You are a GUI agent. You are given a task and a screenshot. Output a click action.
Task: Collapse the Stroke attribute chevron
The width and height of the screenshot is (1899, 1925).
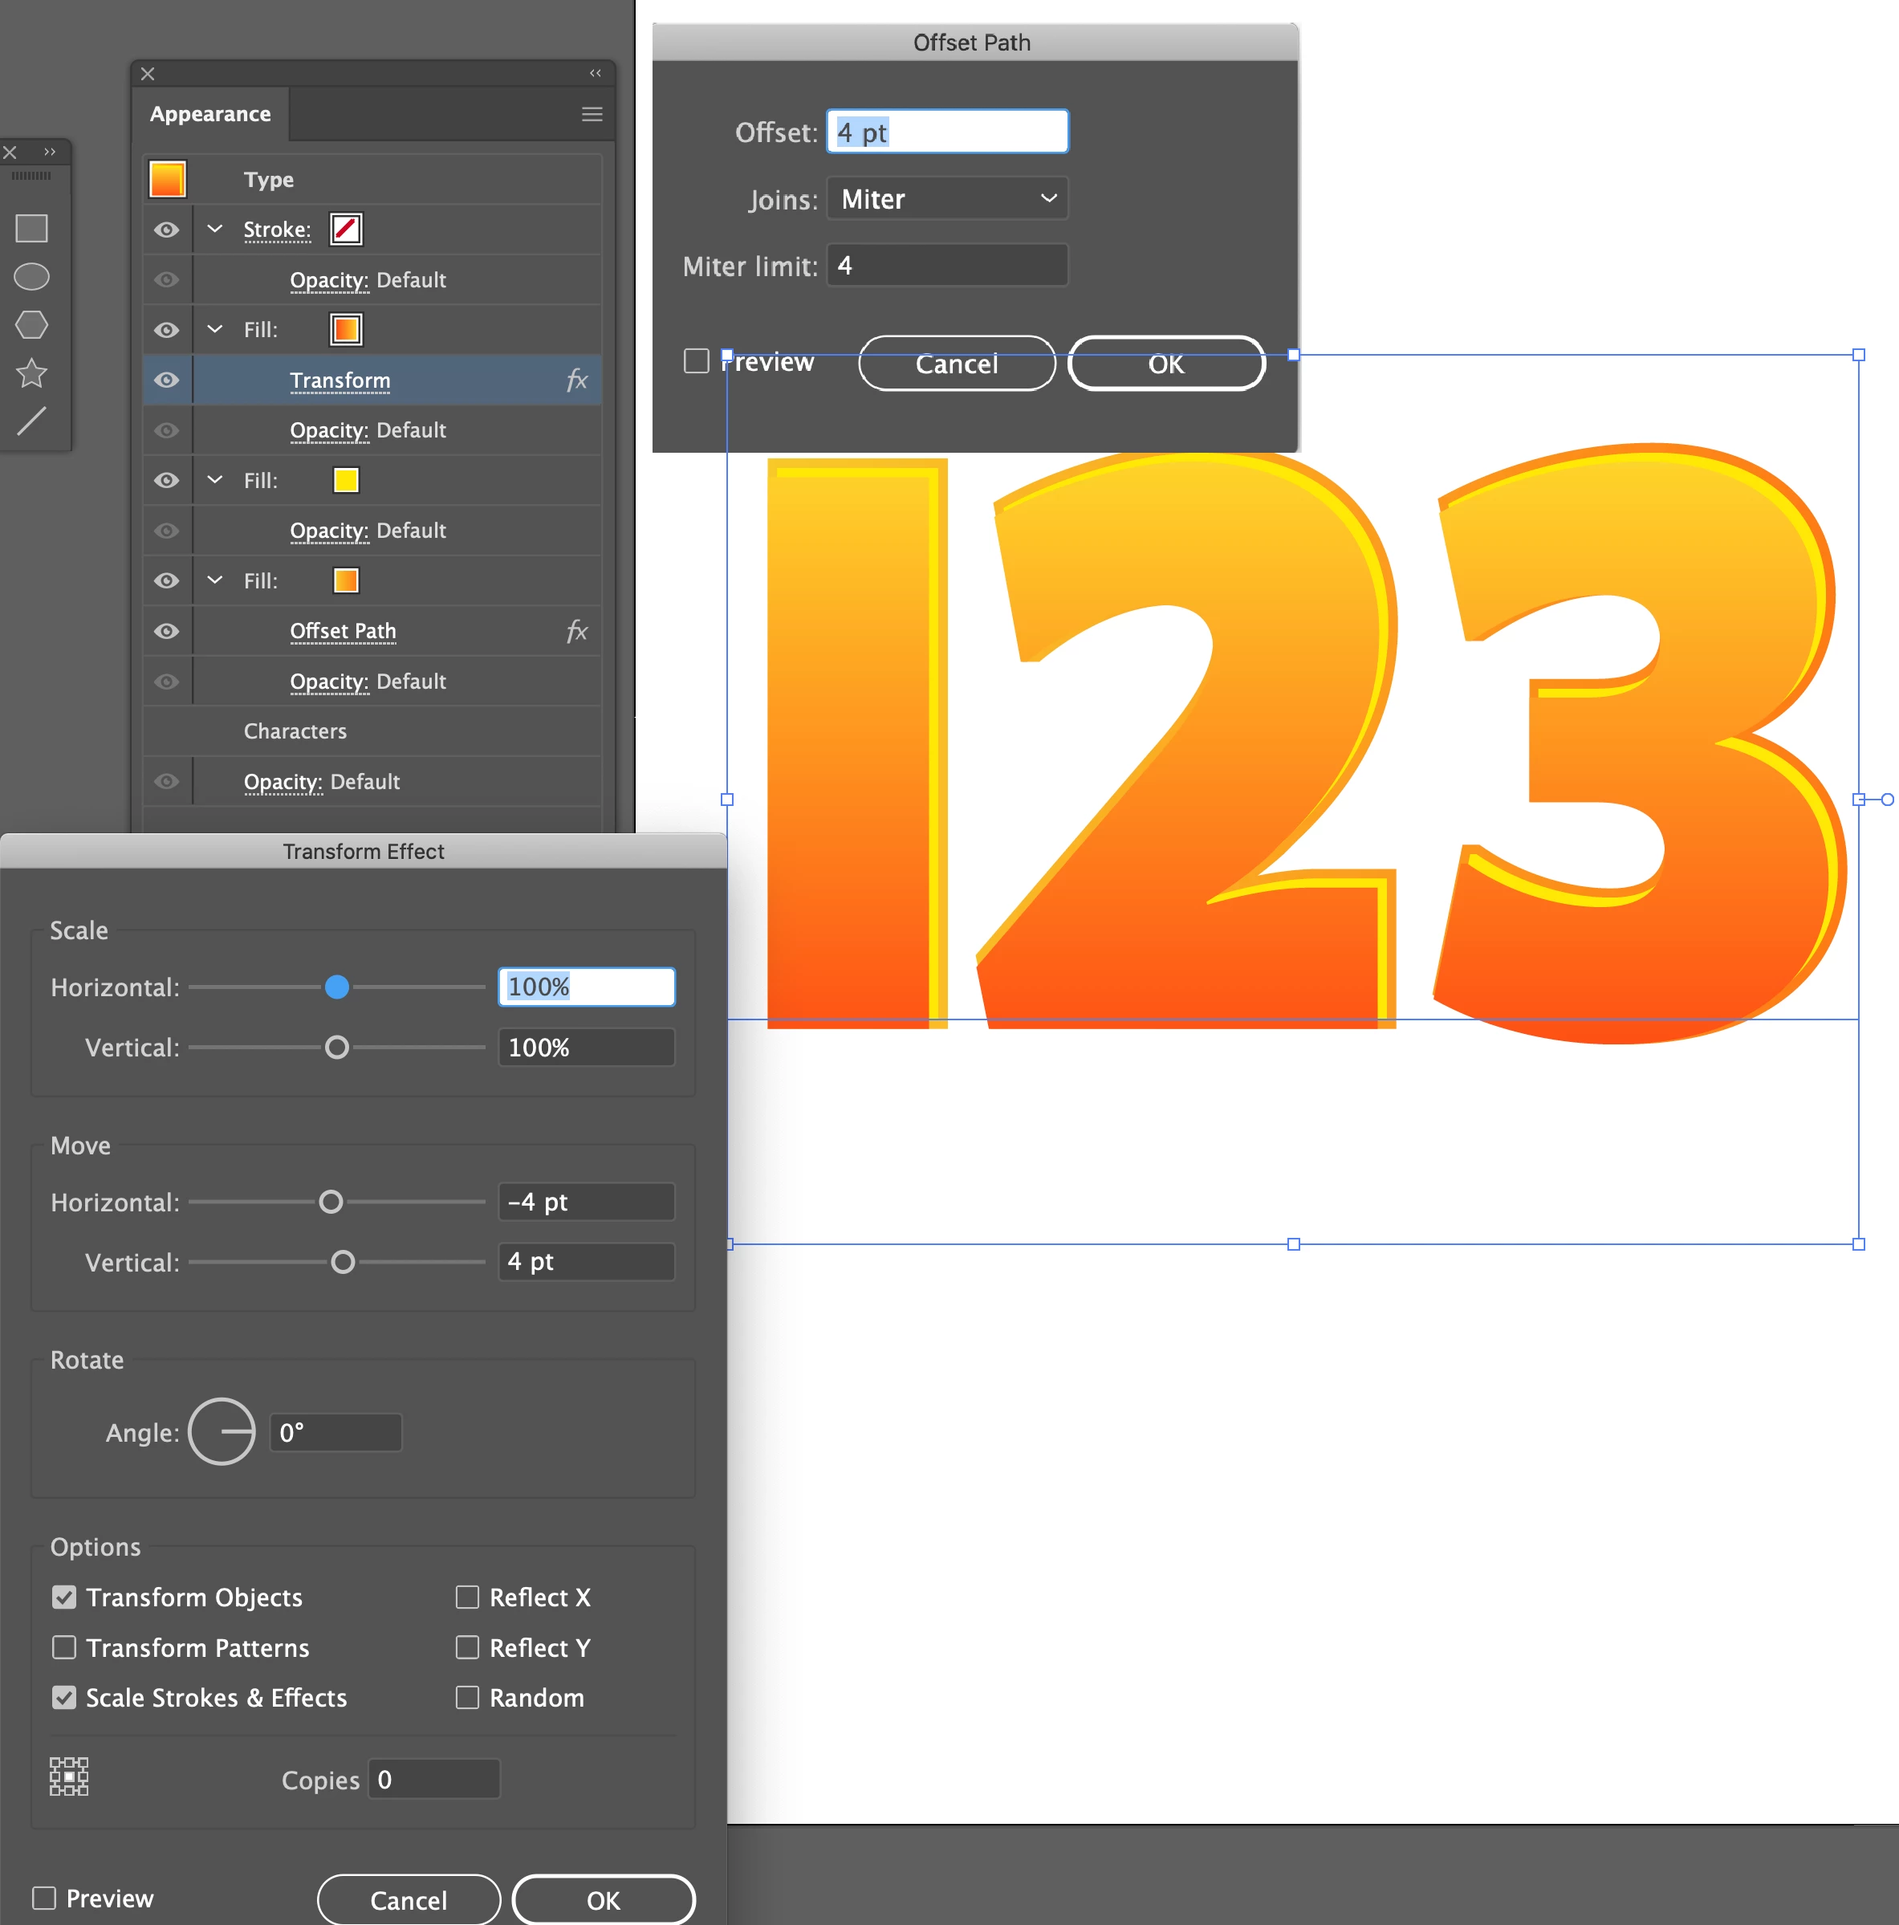pos(214,229)
